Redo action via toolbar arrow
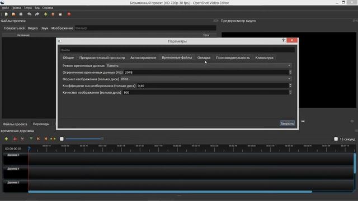The width and height of the screenshot is (358, 201). (x=37, y=14)
